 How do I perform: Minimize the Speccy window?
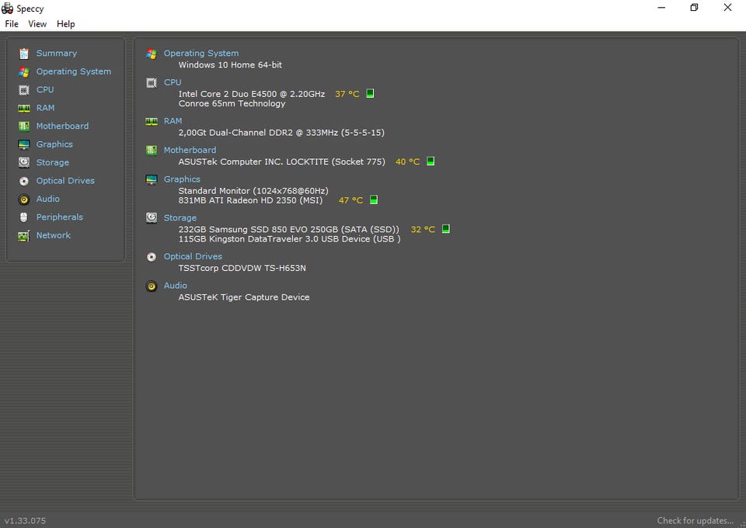tap(661, 8)
